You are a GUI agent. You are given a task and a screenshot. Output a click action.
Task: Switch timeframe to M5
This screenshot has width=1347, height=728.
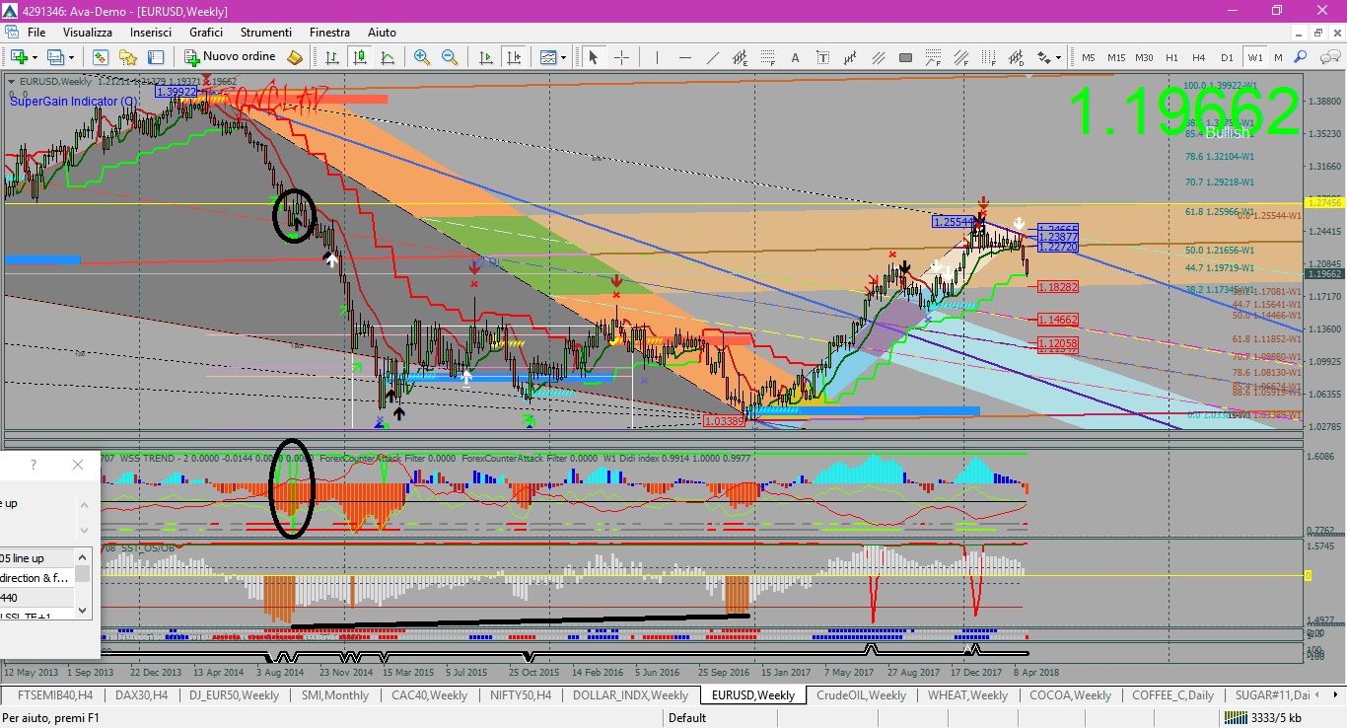point(1089,57)
